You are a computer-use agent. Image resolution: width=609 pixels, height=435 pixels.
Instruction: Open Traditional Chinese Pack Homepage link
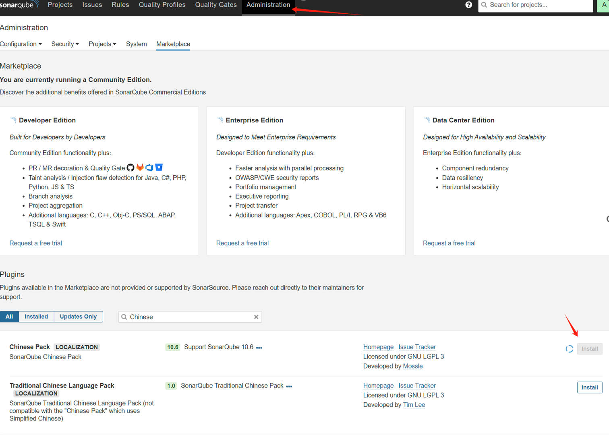click(x=378, y=386)
